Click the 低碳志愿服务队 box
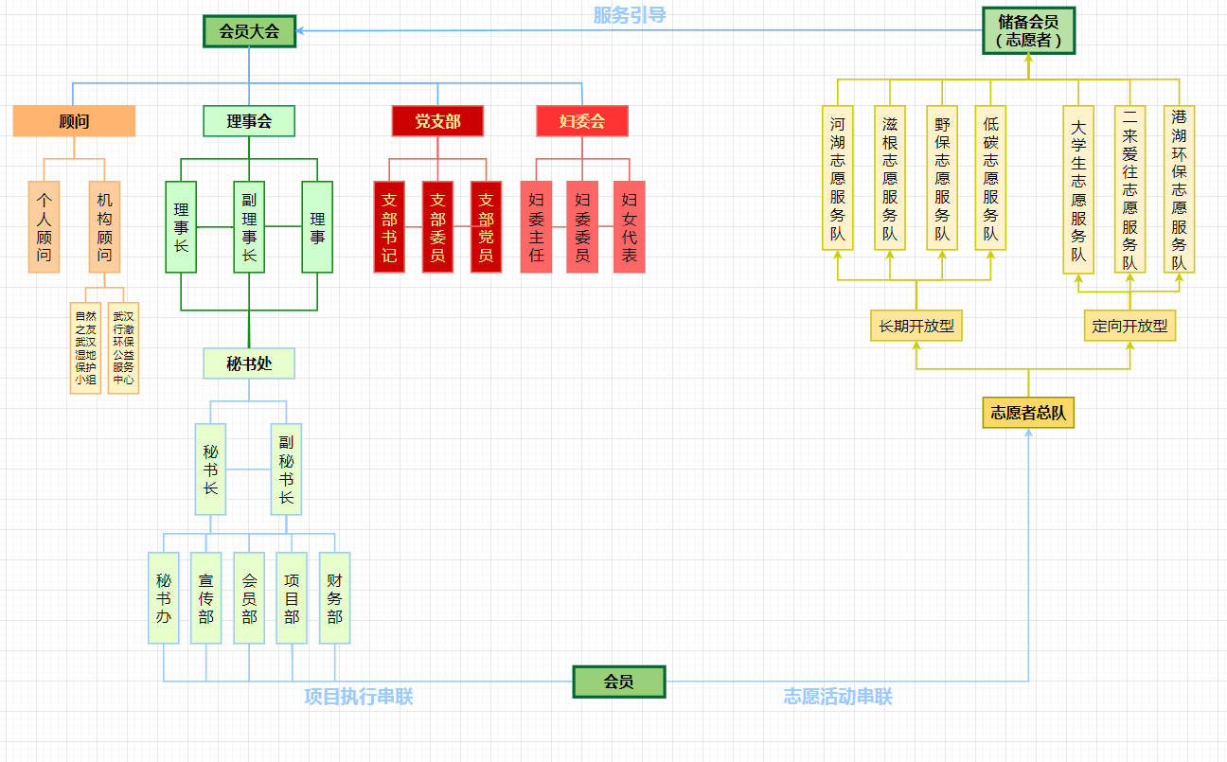The height and width of the screenshot is (762, 1227). click(x=990, y=178)
